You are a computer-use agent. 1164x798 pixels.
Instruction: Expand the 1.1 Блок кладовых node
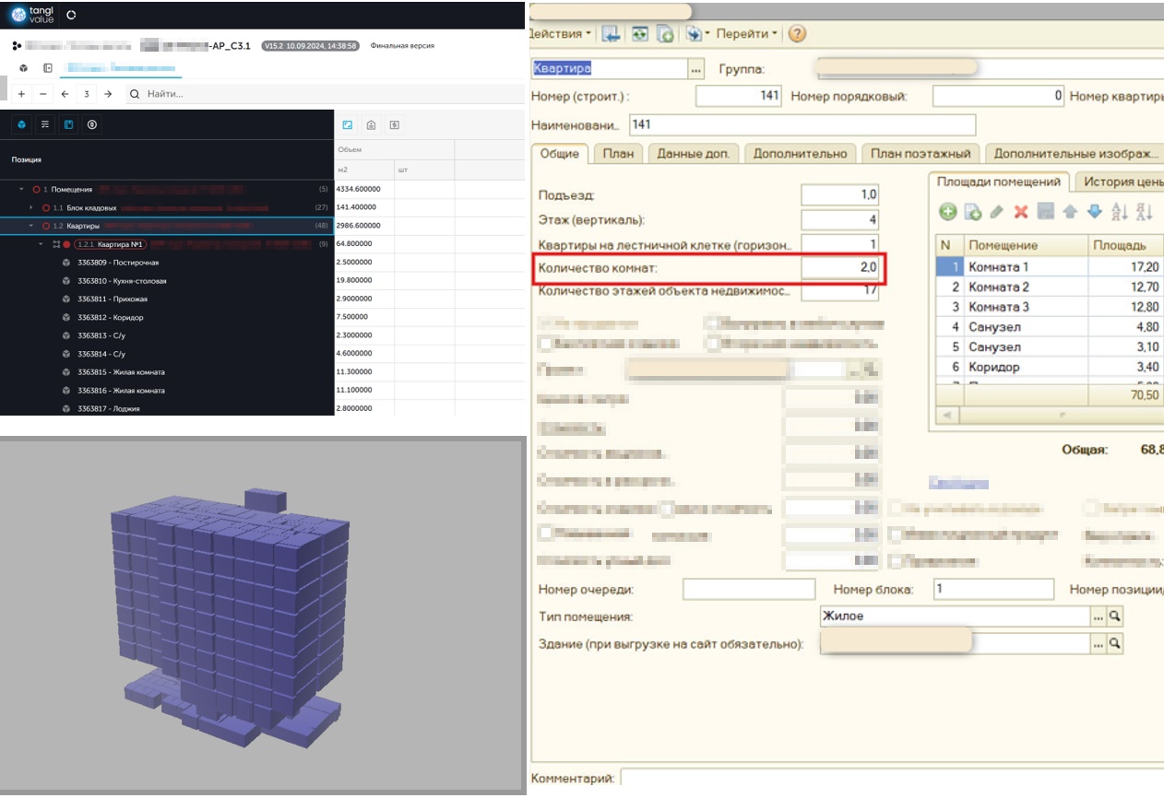point(31,208)
